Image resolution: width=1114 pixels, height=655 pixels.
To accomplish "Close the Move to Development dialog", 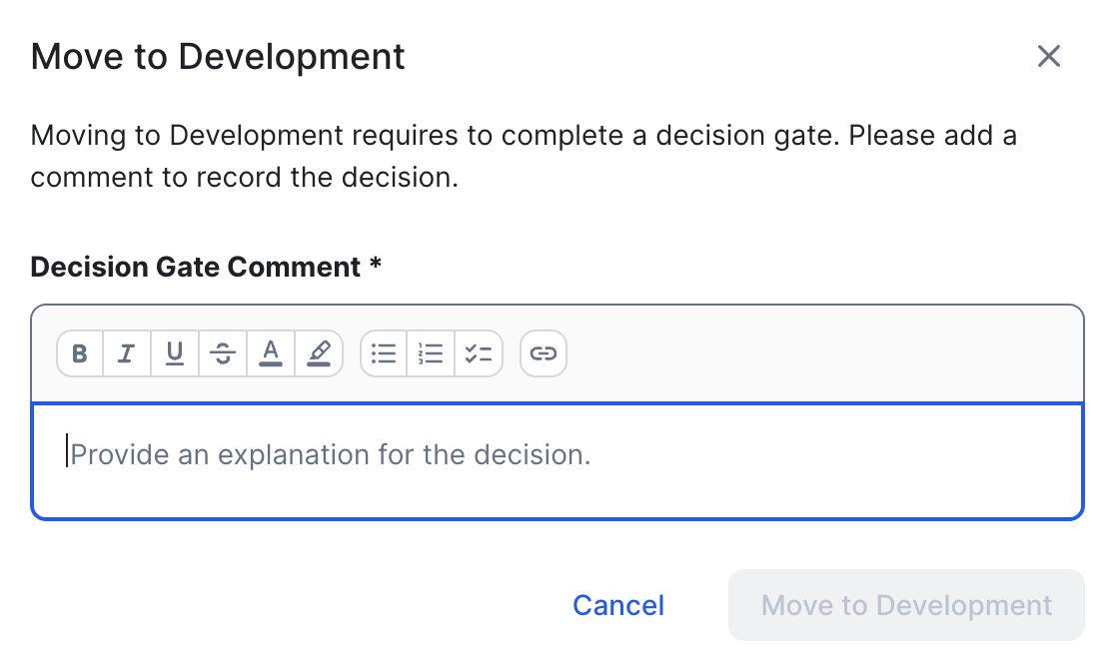I will point(1048,56).
